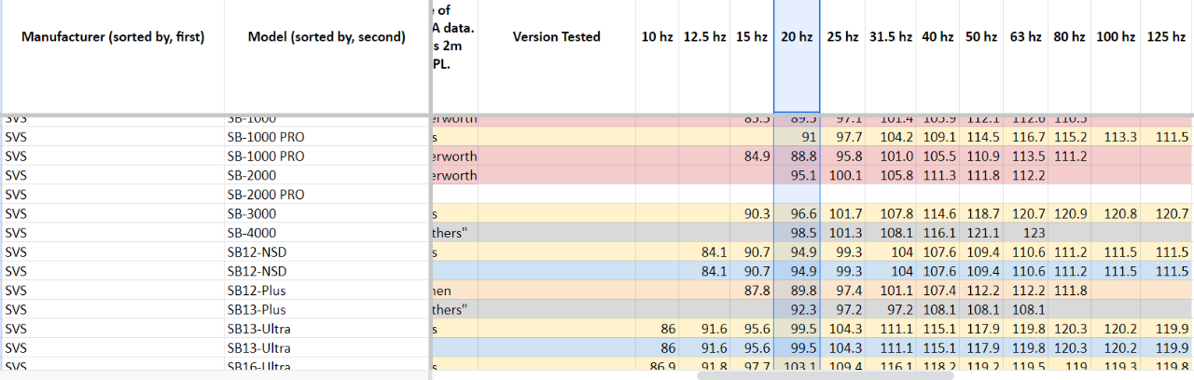Select the 15 hz cell showing 87.8

pos(752,291)
